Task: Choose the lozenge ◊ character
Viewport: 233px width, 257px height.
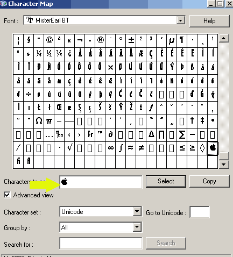Action: [202, 148]
